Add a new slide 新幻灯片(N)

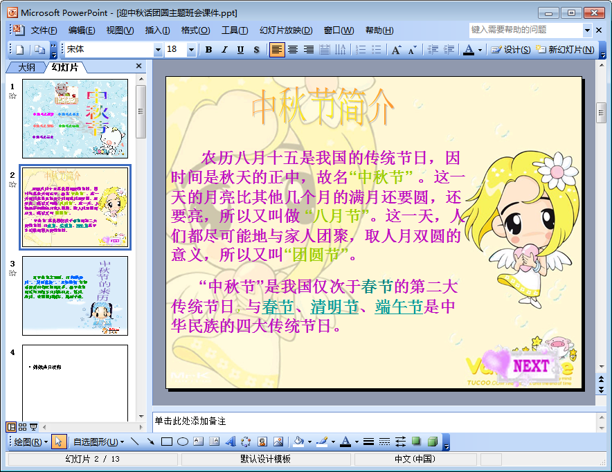coord(566,50)
